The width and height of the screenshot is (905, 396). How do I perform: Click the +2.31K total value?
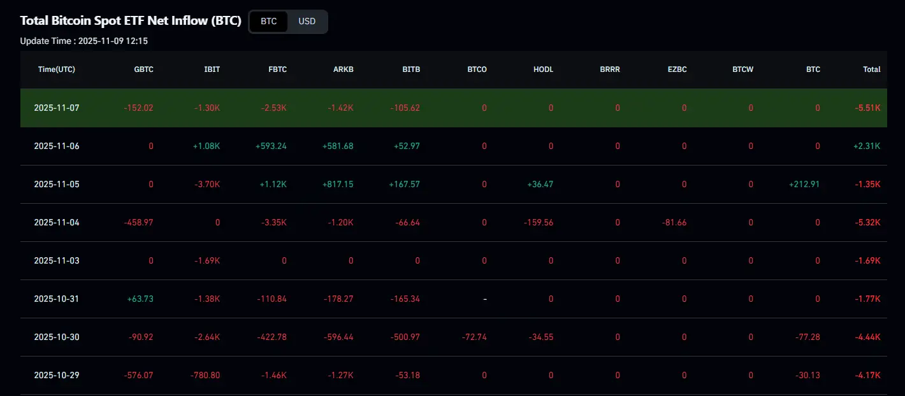pyautogui.click(x=867, y=146)
